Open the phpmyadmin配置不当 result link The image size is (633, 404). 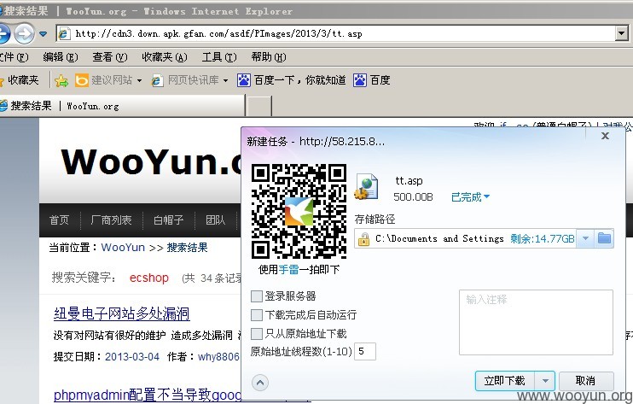click(148, 395)
